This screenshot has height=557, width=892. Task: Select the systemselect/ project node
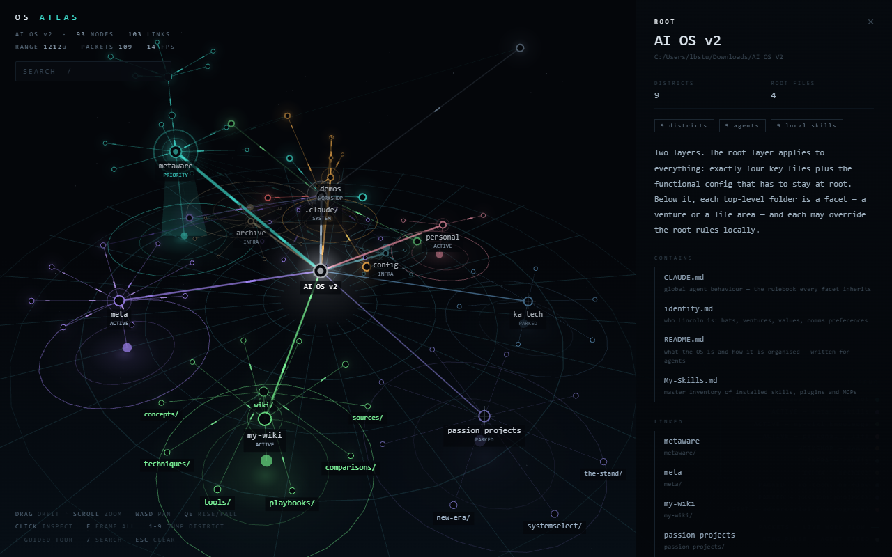[555, 514]
